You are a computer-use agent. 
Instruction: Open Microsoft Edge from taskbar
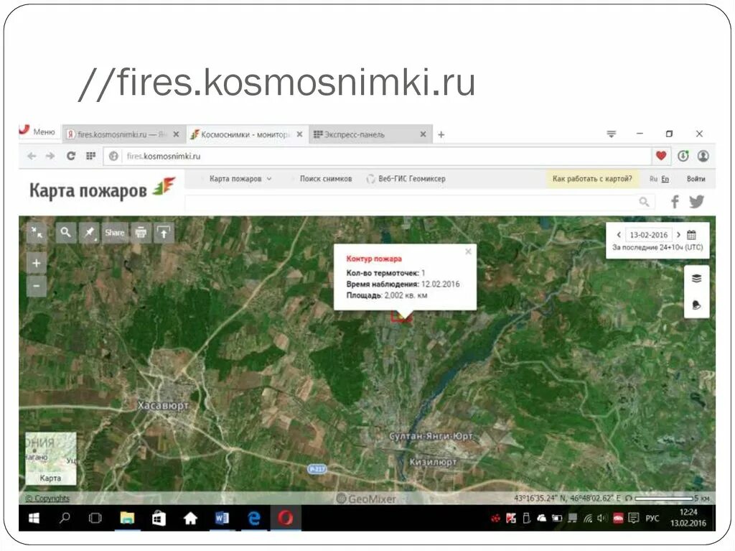tap(253, 518)
